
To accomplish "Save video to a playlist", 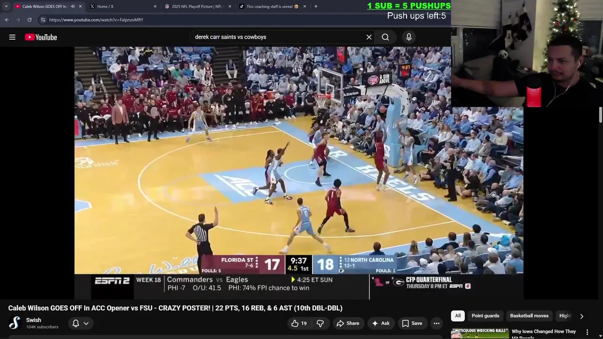I will 412,323.
